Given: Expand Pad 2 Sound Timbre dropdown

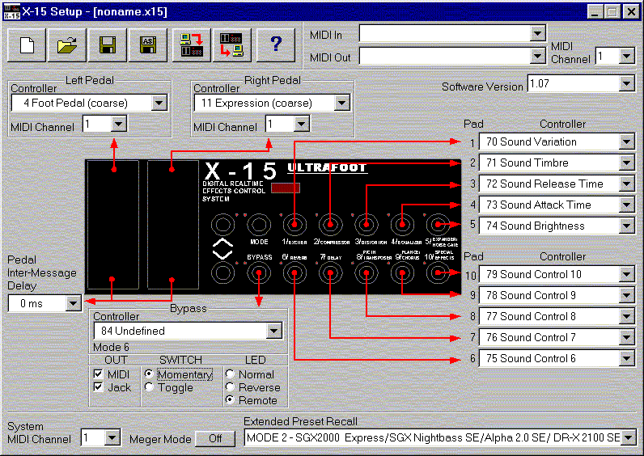Looking at the screenshot, I should (x=626, y=163).
